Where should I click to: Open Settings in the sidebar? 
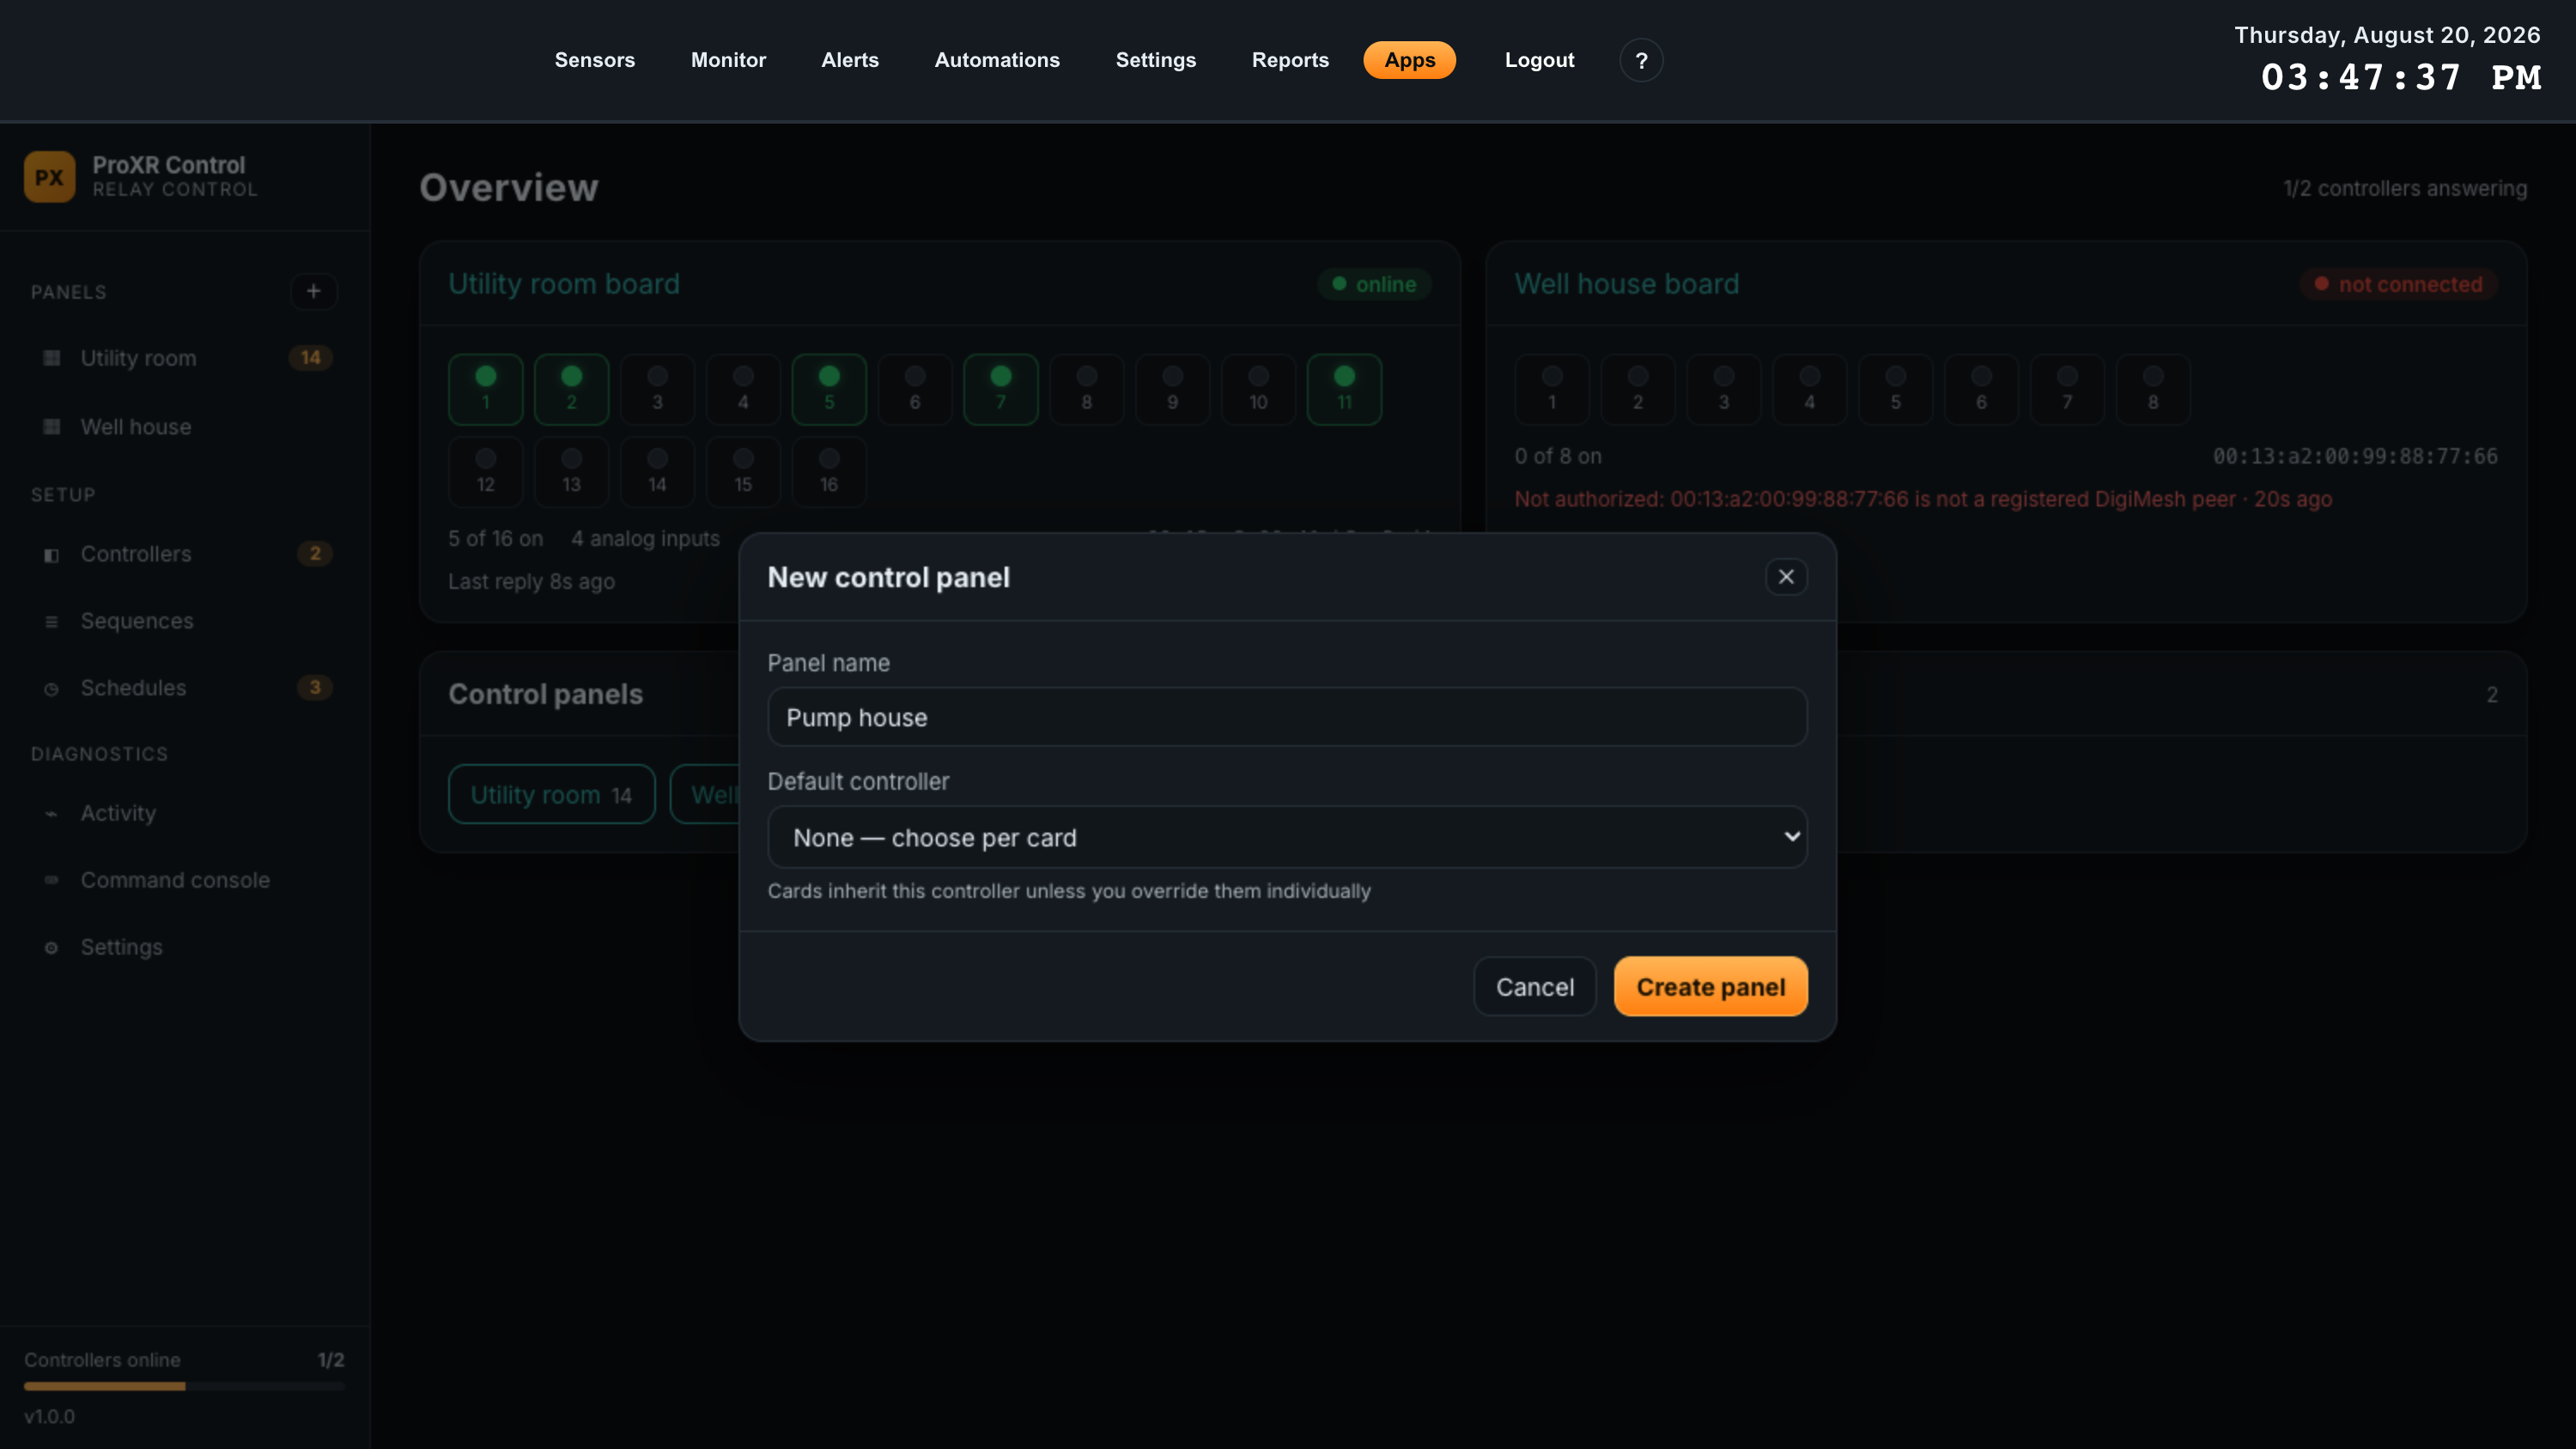pos(185,947)
